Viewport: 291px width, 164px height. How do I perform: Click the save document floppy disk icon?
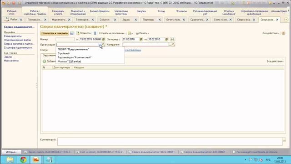pyautogui.click(x=72, y=33)
